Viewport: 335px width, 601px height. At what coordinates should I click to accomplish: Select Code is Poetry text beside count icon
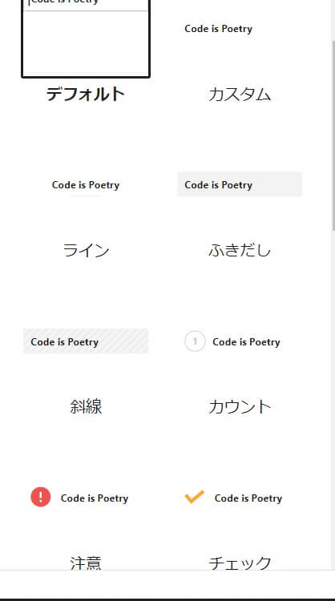point(246,342)
